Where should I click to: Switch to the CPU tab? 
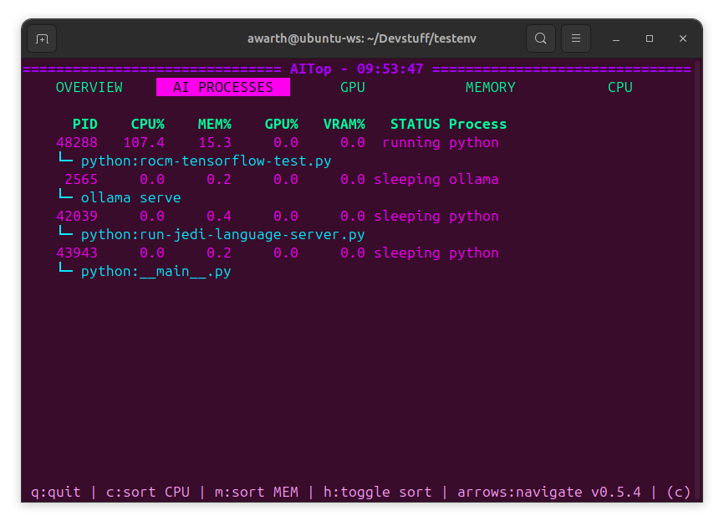click(619, 87)
